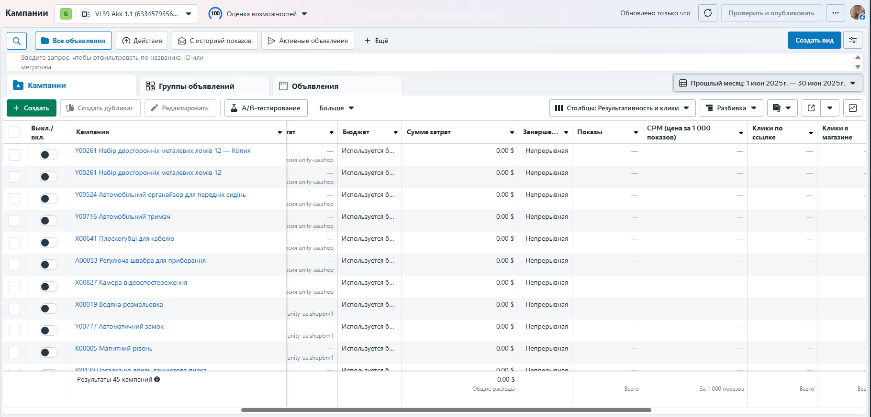Open the reports icon dropdown

click(x=782, y=108)
